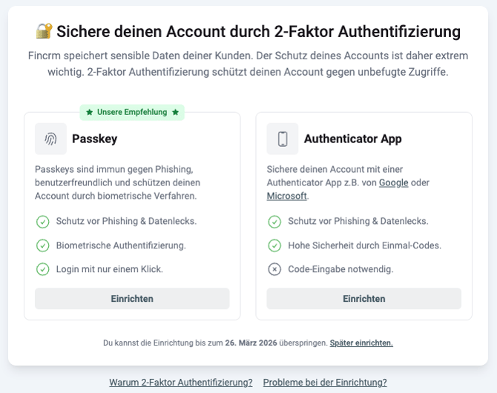Click checkmark icon beside Hohe Sicherheit durch Einmal-Codes

click(x=274, y=245)
